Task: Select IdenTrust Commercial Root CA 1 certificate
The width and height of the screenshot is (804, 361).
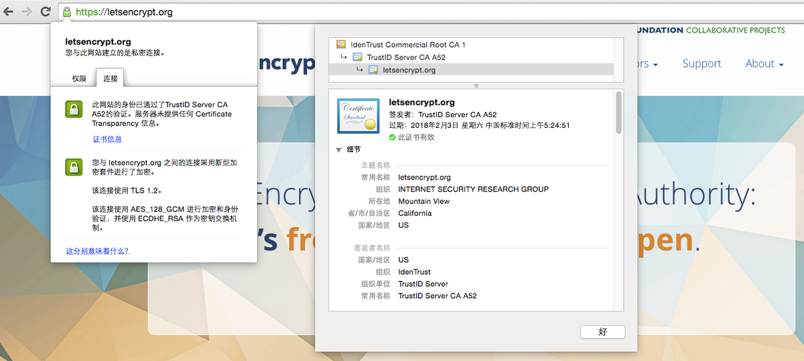Action: pyautogui.click(x=408, y=45)
